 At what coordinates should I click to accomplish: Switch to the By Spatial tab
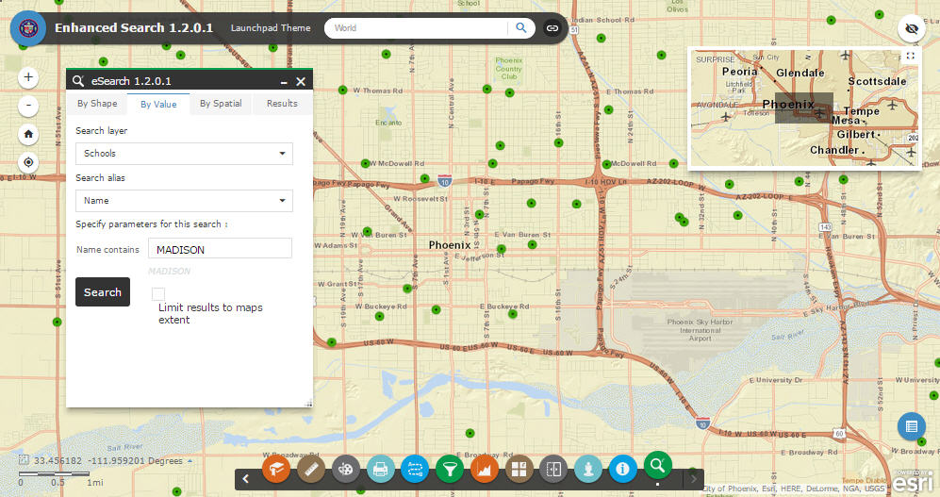tap(221, 103)
